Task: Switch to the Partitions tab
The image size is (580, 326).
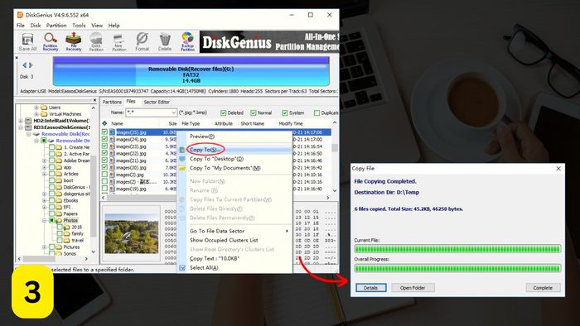Action: click(x=112, y=102)
